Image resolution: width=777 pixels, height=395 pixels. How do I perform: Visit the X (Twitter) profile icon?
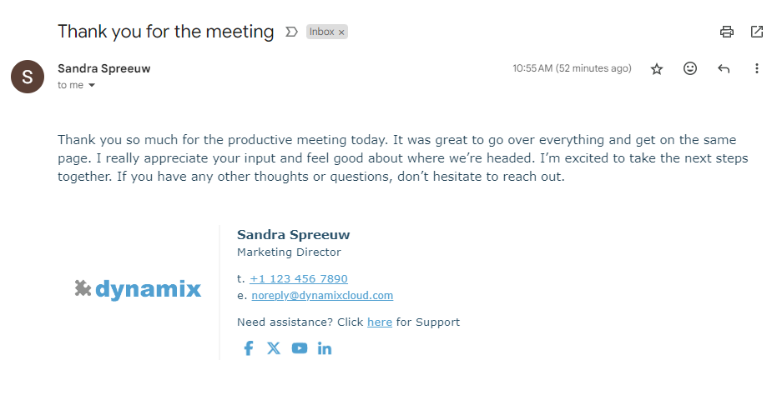(x=274, y=348)
